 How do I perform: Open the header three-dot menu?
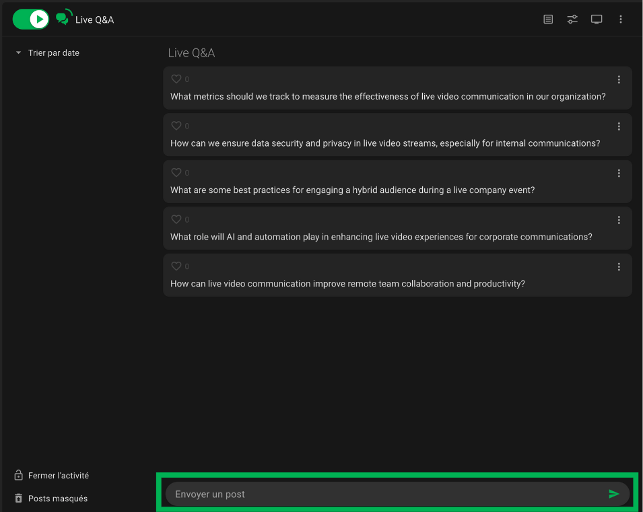621,20
